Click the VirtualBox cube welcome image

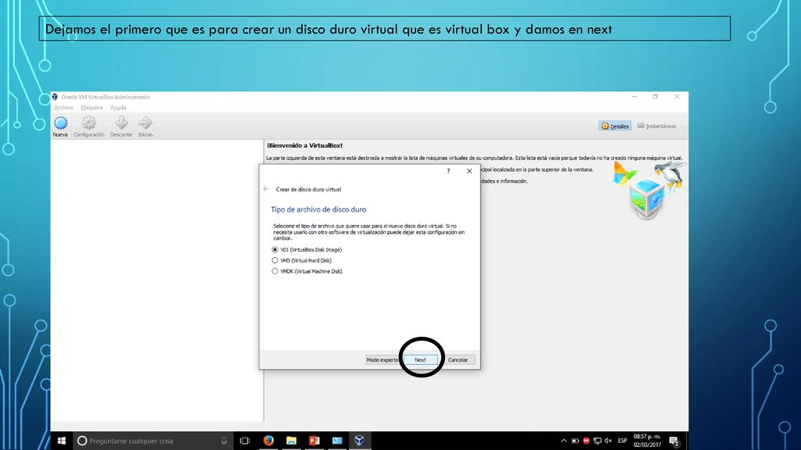pyautogui.click(x=649, y=191)
